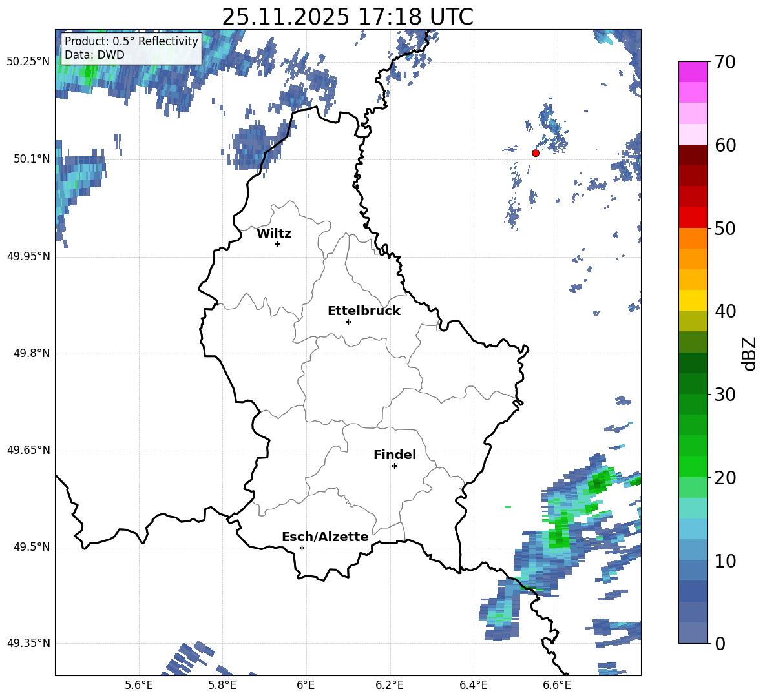Click the dBZ colorbar axis label
Image resolution: width=765 pixels, height=698 pixels.
(x=749, y=353)
